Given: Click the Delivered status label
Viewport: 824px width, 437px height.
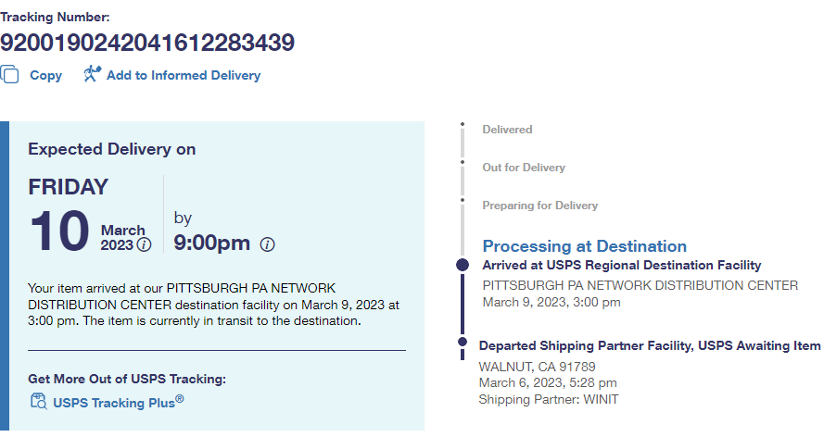Looking at the screenshot, I should (507, 130).
